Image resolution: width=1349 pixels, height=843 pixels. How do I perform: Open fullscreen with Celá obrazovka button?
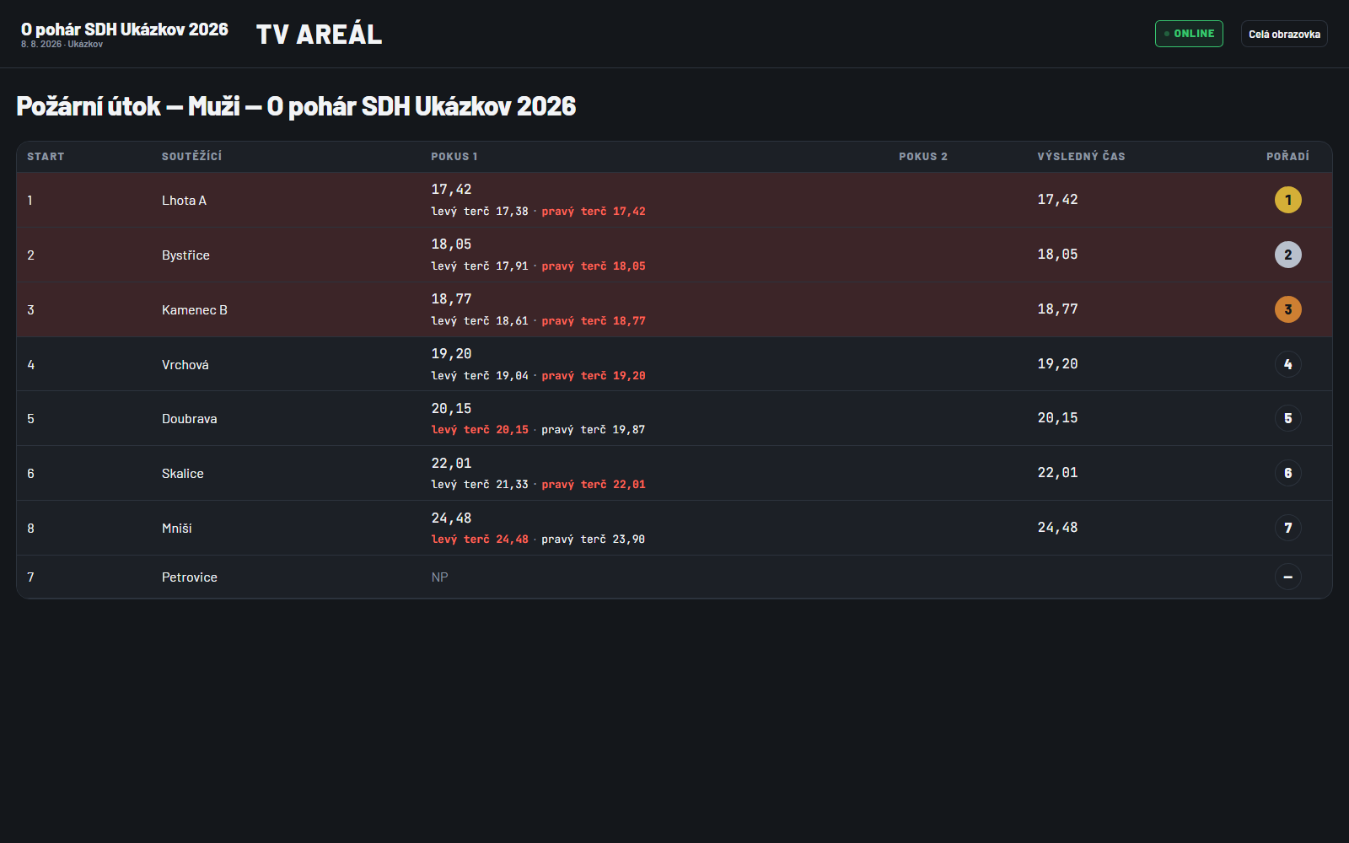[x=1284, y=34]
